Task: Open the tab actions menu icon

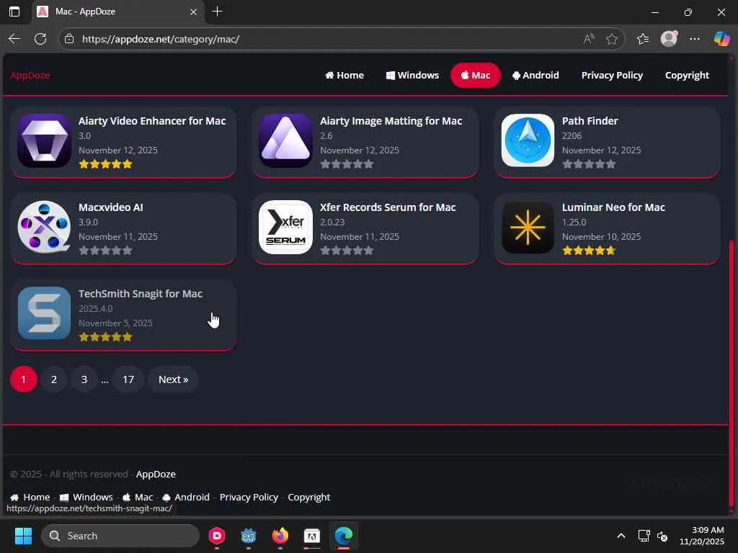Action: 14,12
